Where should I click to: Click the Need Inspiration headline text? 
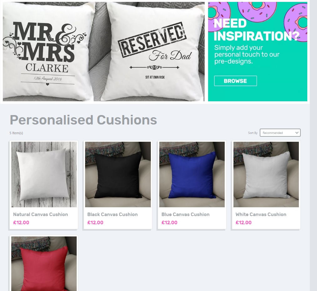coord(256,29)
